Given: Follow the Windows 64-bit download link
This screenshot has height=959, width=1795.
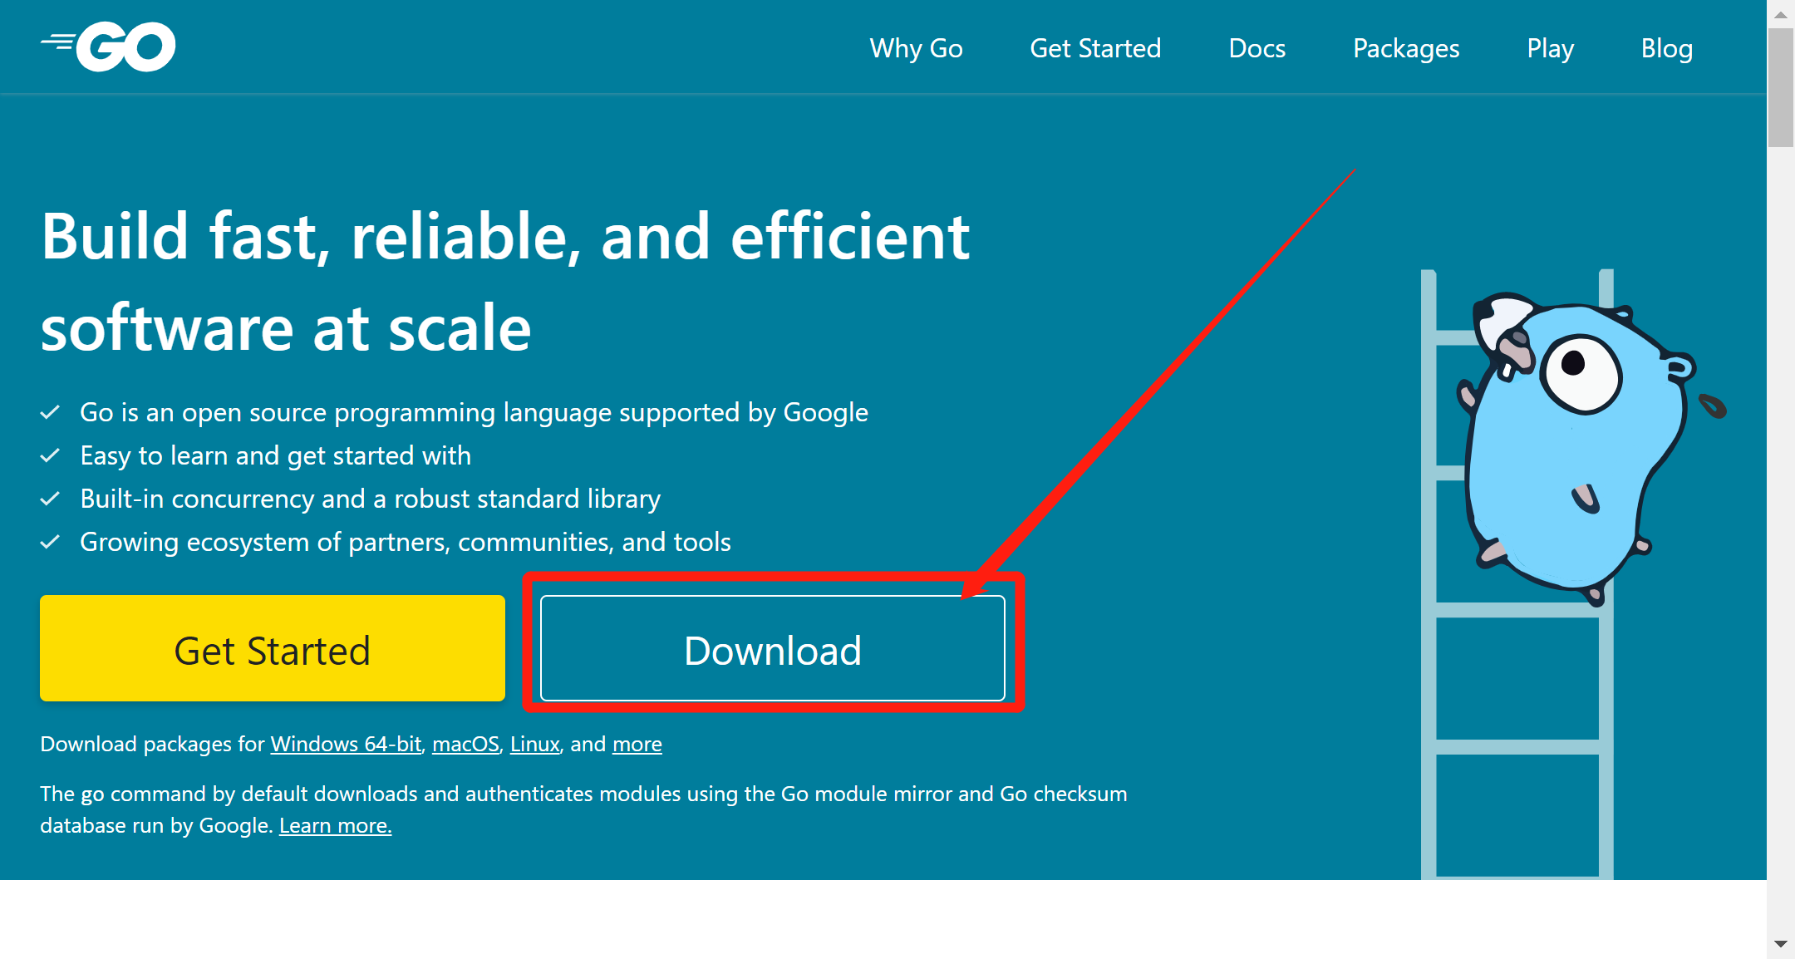Looking at the screenshot, I should pyautogui.click(x=346, y=744).
